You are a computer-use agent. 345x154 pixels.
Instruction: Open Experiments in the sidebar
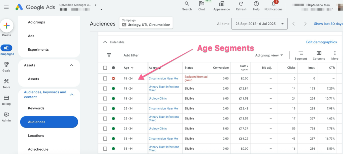38,50
